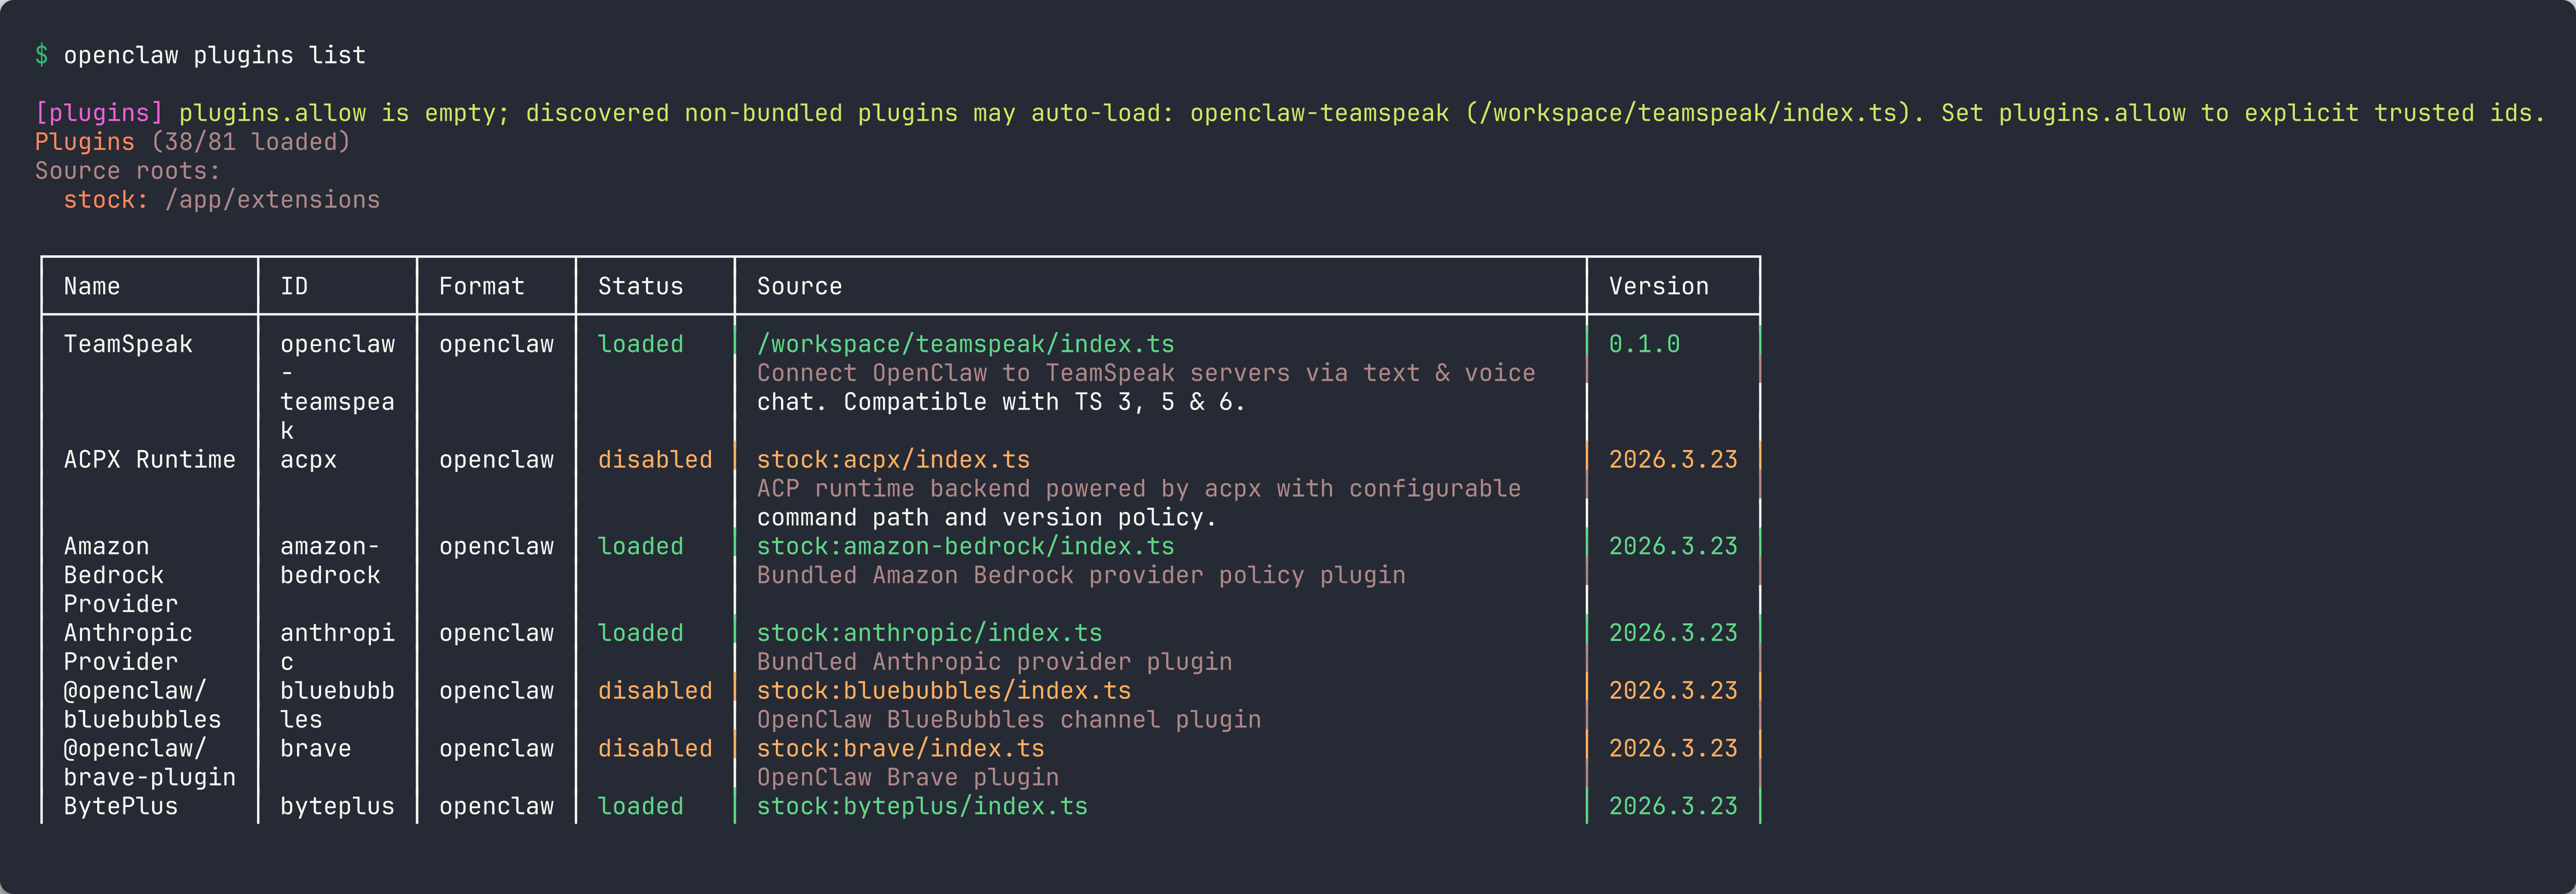Click the stock: /app/extensions source root
This screenshot has width=2576, height=894.
(x=222, y=199)
